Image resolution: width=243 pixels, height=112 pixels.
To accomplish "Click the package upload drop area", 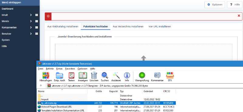I will [x=143, y=53].
